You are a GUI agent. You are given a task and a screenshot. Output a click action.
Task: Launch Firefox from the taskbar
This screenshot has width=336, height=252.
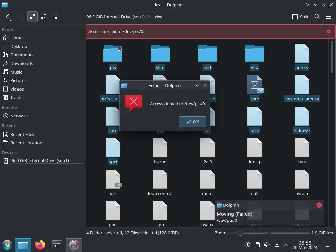click(40, 245)
